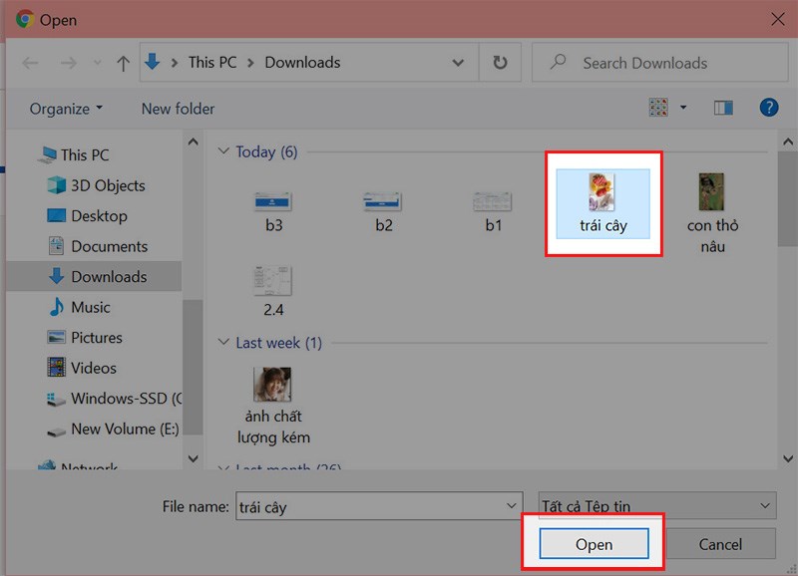Open Music in the sidebar
Viewport: 798px width, 576px height.
79,307
